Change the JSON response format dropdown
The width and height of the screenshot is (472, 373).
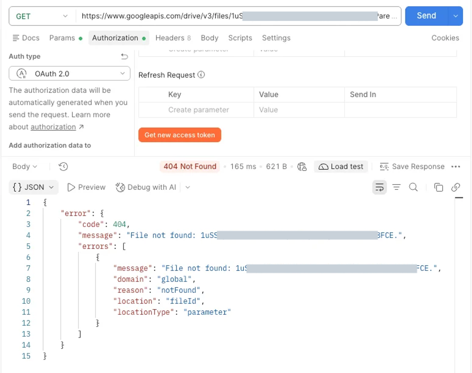(33, 187)
